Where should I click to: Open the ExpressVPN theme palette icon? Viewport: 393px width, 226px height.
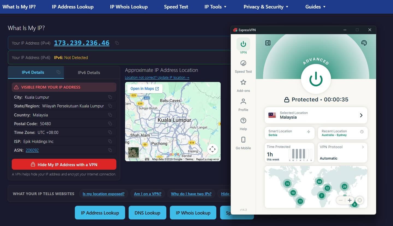point(364,43)
